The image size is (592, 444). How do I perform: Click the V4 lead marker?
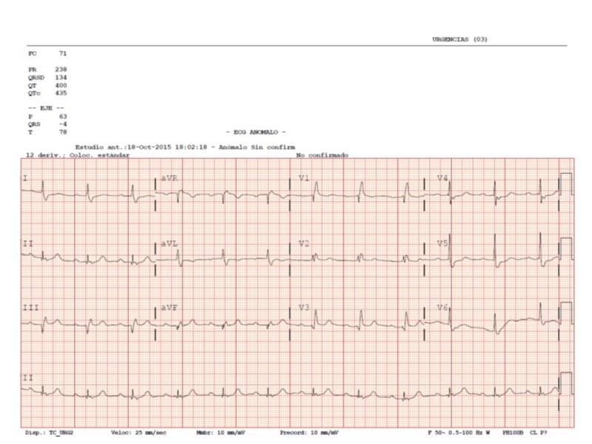(442, 177)
